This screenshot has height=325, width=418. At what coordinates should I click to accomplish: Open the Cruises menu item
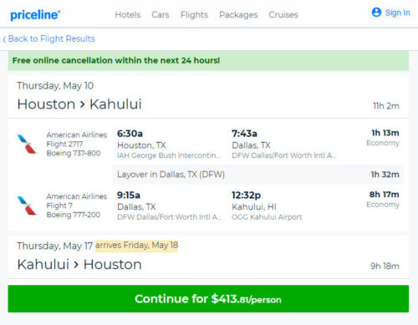(283, 15)
